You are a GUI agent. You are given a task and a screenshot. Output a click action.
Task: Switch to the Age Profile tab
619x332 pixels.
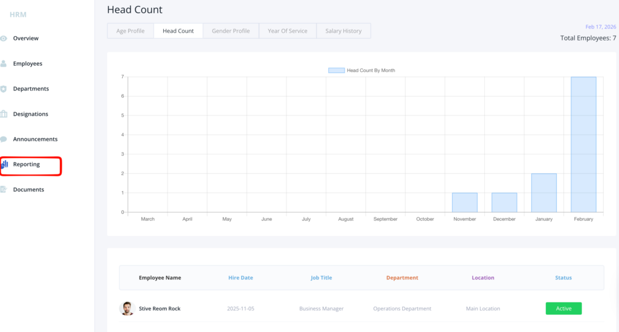pos(131,31)
